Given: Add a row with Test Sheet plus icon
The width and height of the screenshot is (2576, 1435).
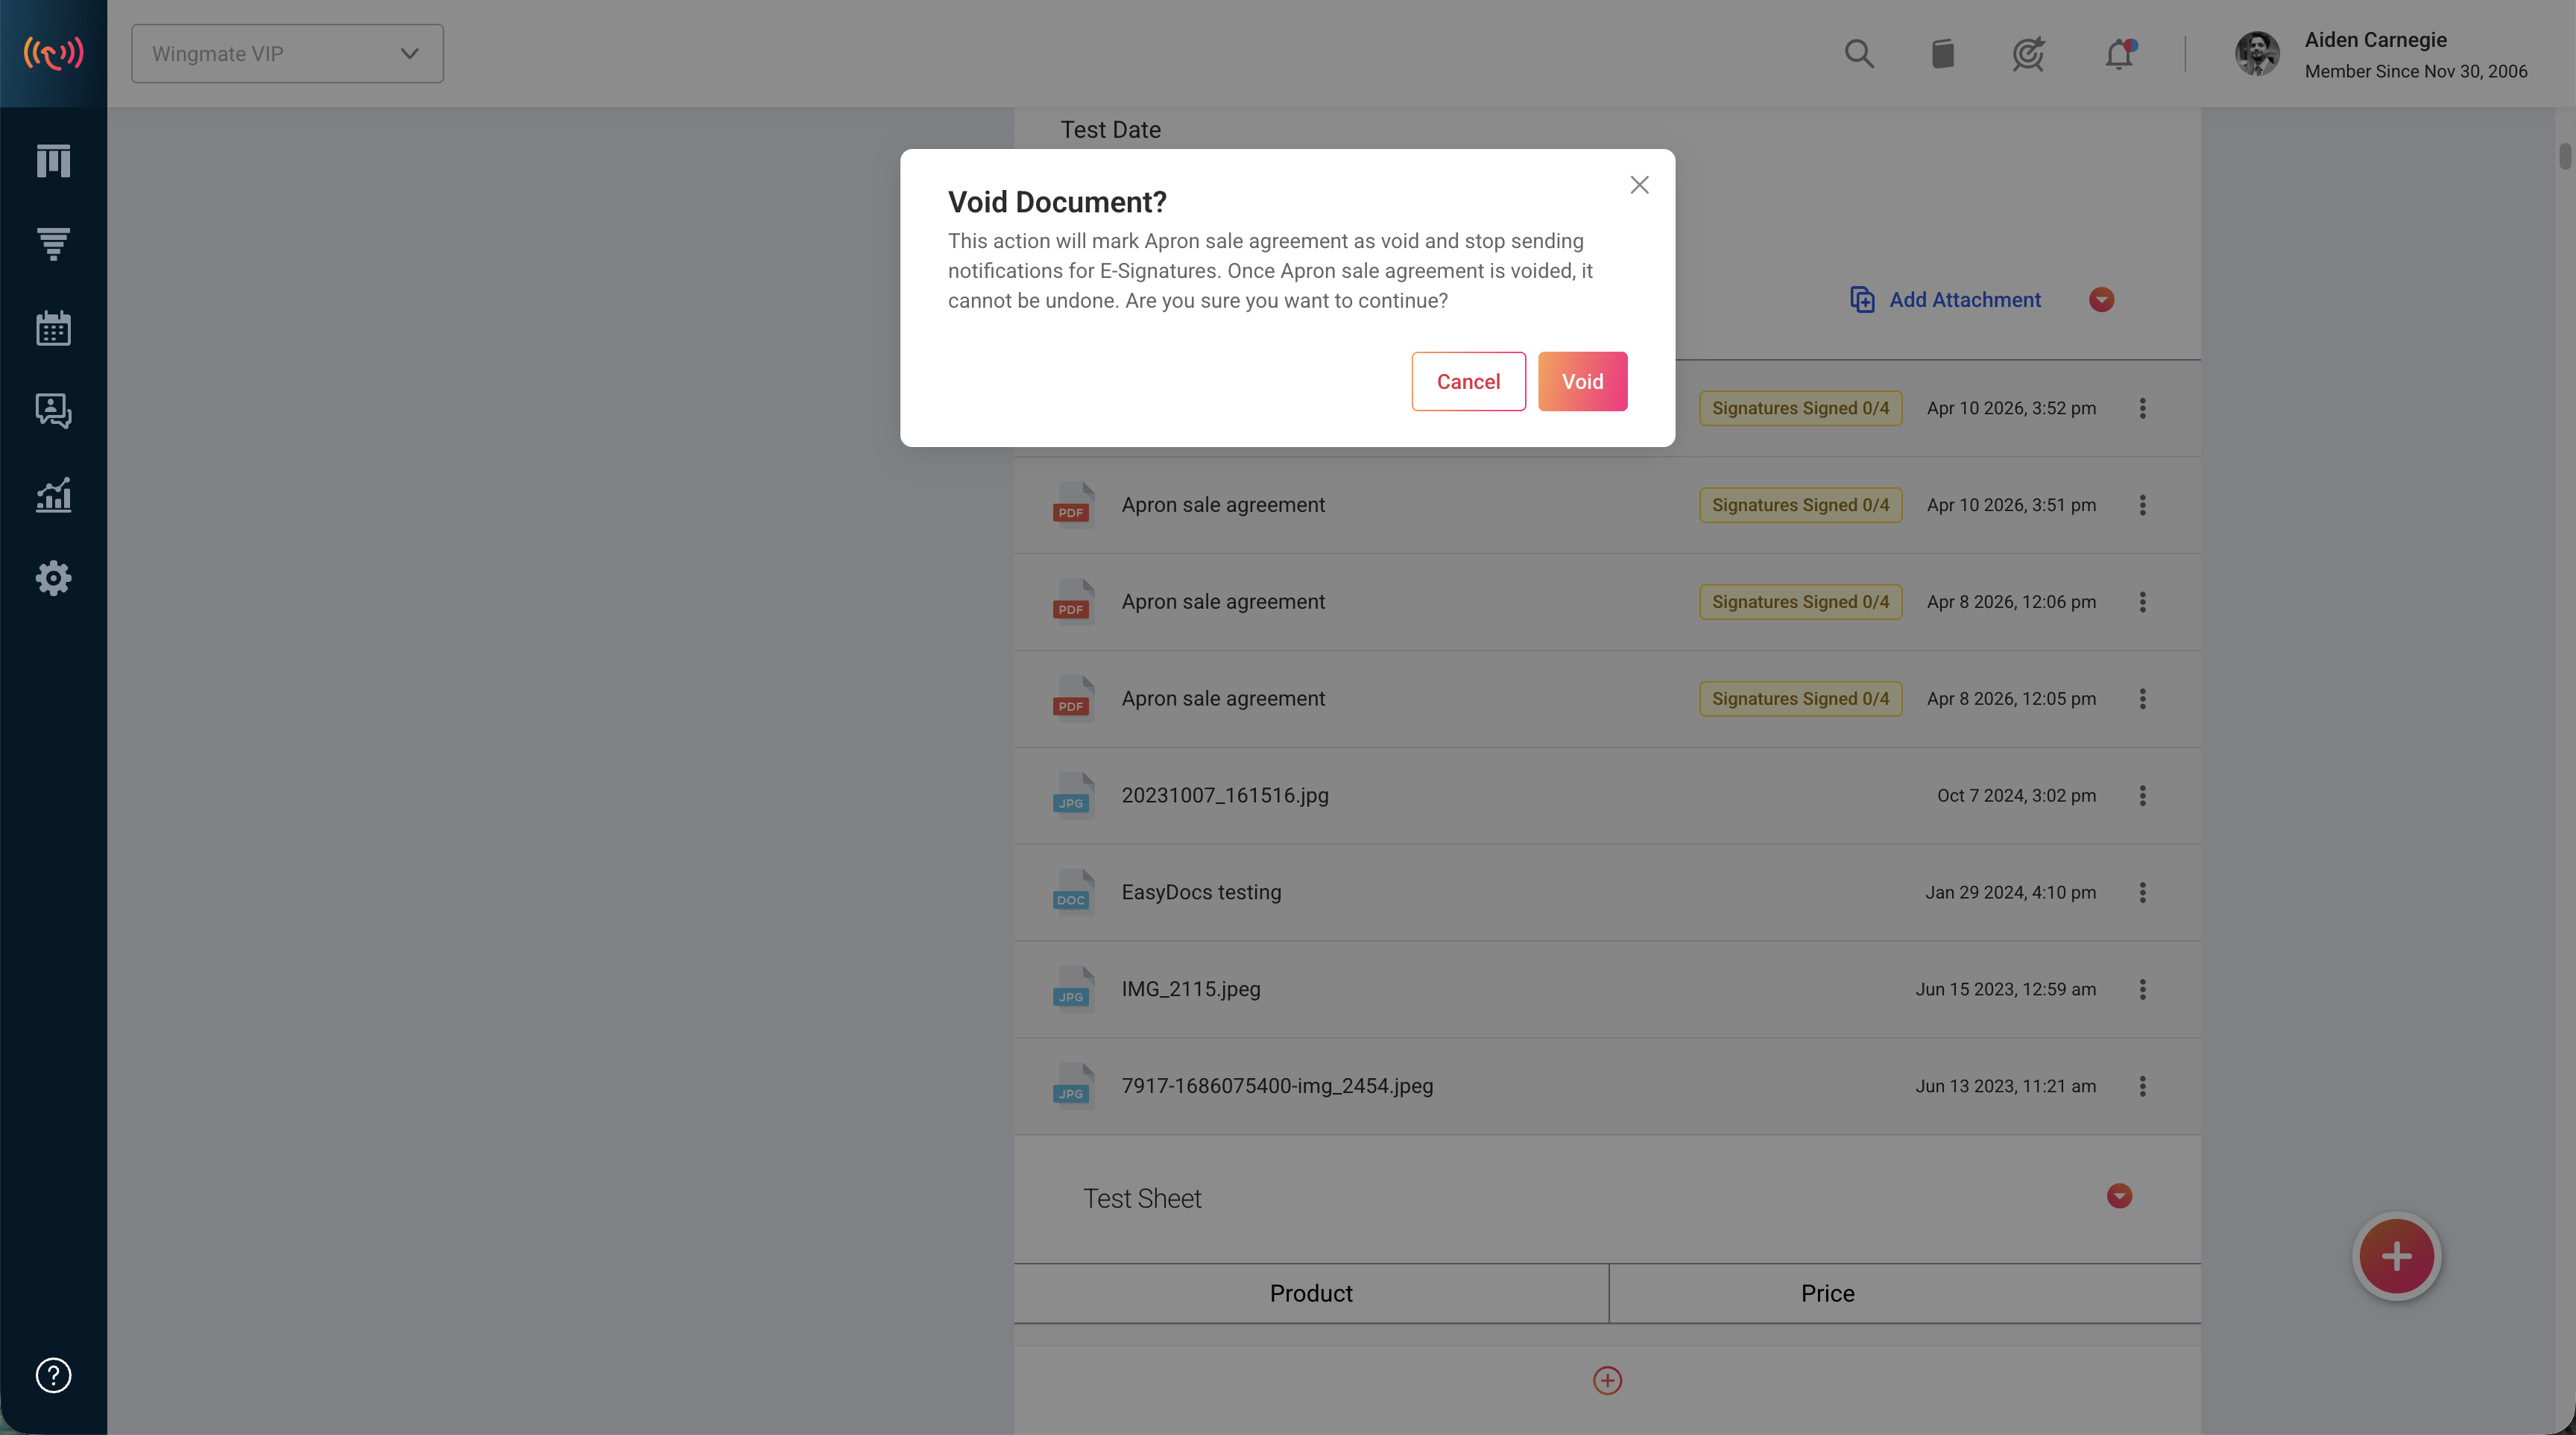Looking at the screenshot, I should click(1607, 1380).
